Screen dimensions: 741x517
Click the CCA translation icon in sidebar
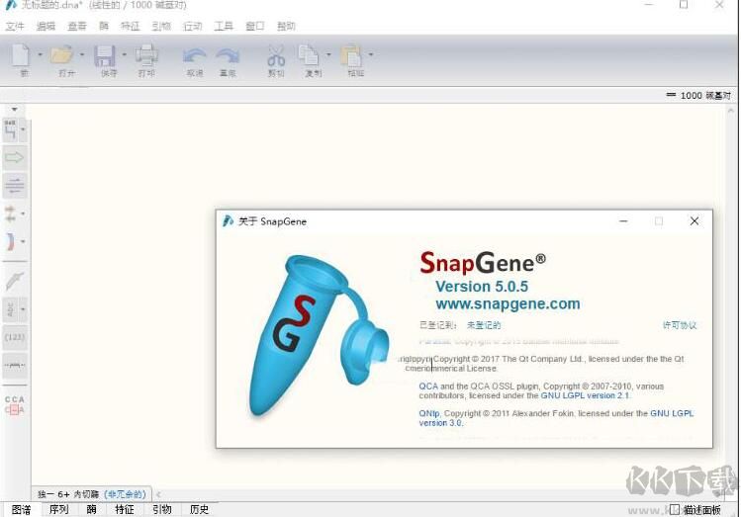tap(14, 404)
